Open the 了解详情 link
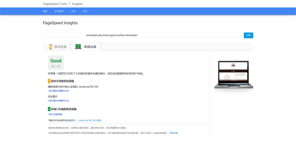 coord(173,133)
